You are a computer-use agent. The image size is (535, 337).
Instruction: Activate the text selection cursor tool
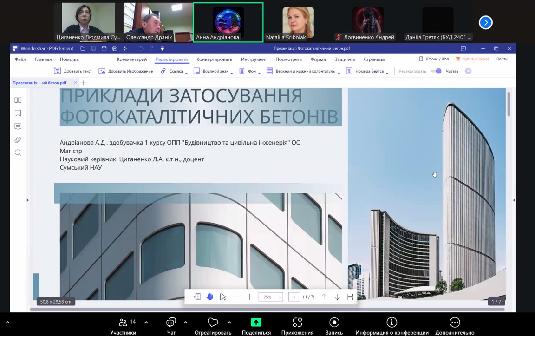coord(223,297)
